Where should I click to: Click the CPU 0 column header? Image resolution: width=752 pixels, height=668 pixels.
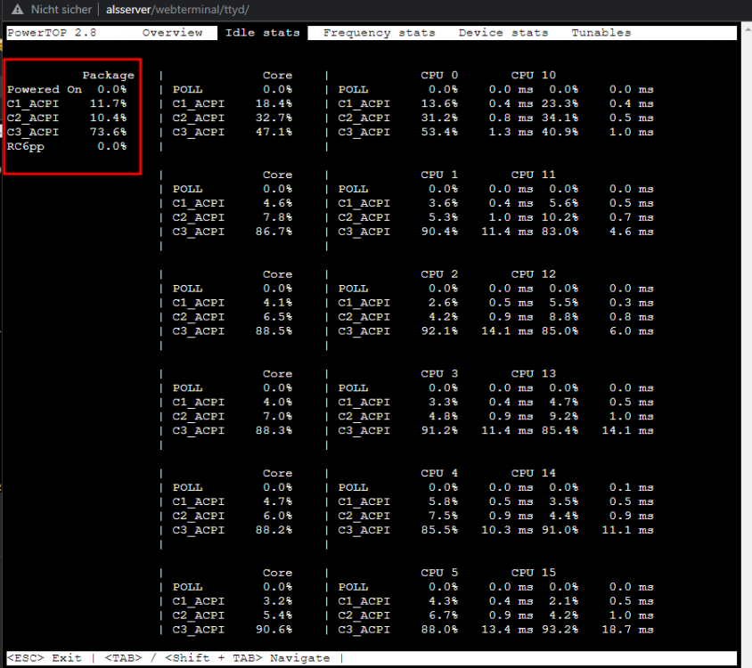pyautogui.click(x=439, y=76)
